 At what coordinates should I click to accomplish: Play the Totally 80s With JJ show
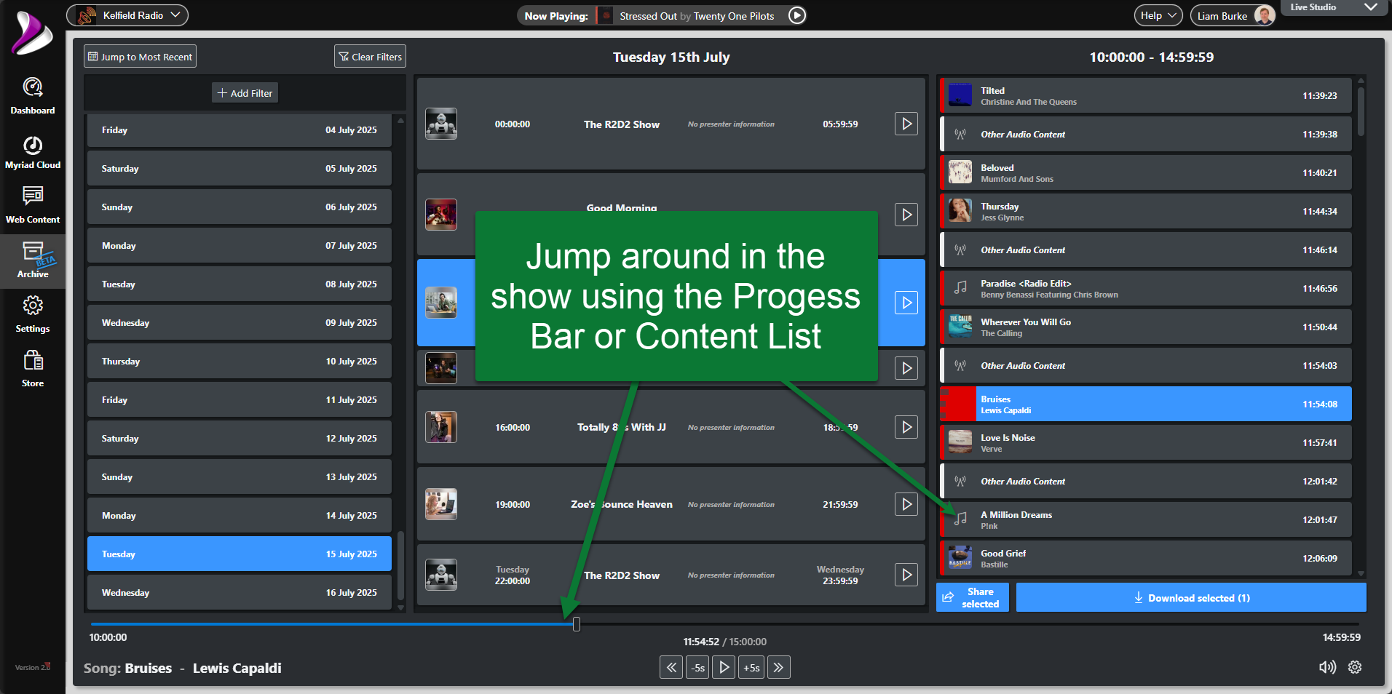click(906, 427)
